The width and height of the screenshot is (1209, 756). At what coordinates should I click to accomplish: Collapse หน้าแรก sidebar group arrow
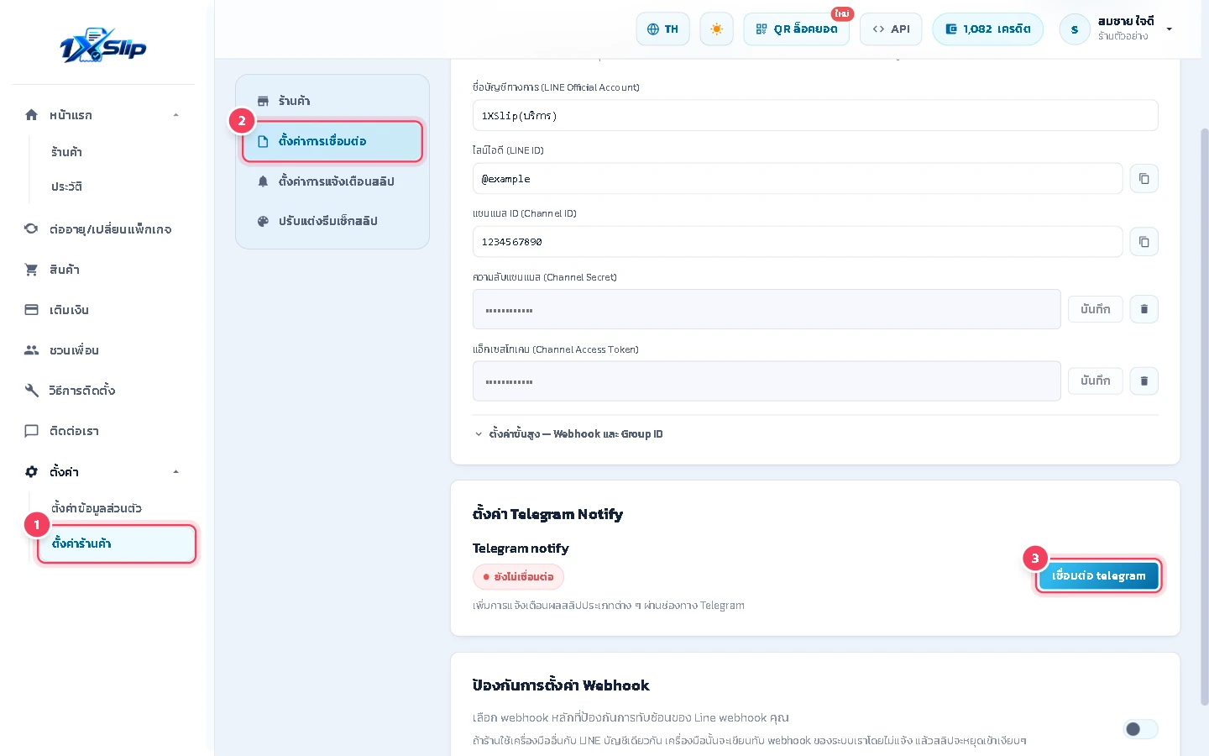click(175, 115)
